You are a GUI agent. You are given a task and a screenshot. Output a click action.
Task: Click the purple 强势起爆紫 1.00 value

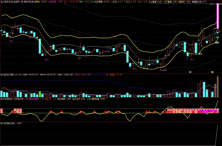coord(36,99)
